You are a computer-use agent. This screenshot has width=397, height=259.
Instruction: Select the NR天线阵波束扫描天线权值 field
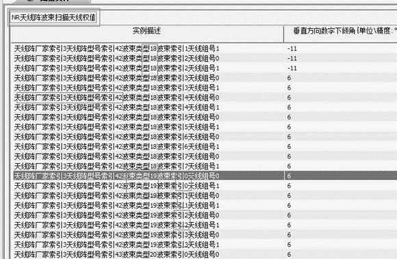53,18
